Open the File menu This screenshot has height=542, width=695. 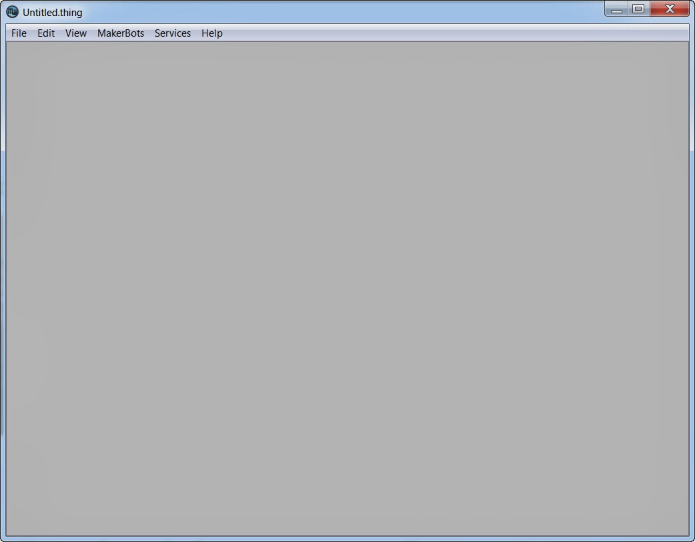coord(19,33)
